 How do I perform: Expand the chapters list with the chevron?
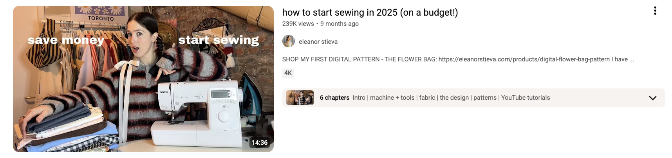(x=652, y=98)
